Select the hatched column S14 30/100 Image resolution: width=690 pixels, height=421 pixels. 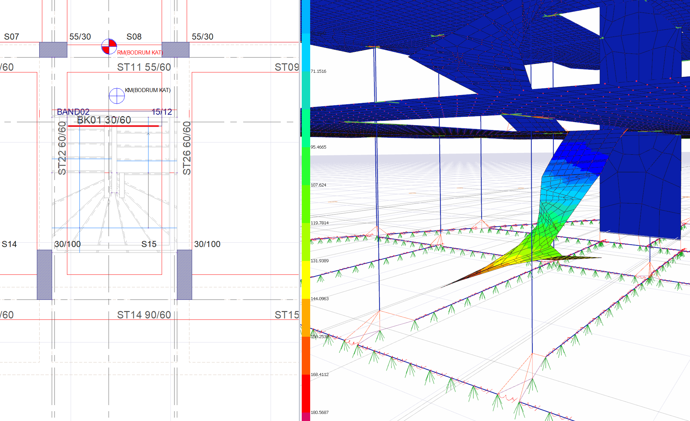tap(44, 274)
